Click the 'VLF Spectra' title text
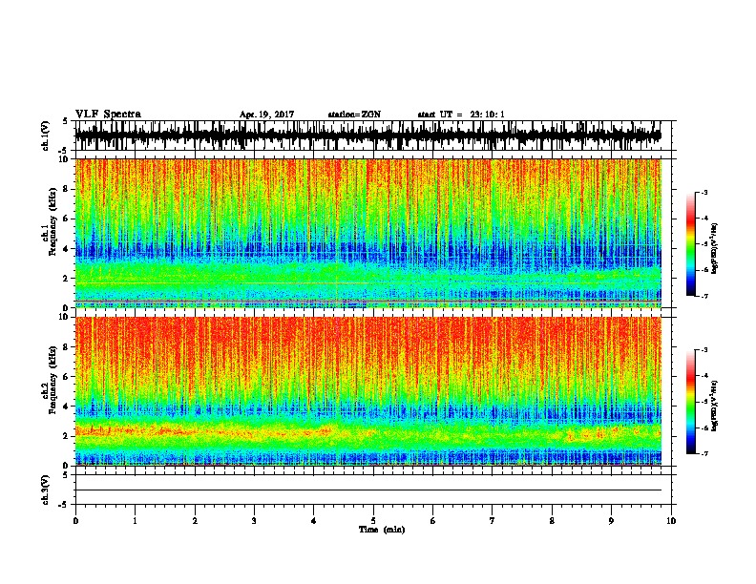Viewport: 756px width, 584px height. [108, 115]
